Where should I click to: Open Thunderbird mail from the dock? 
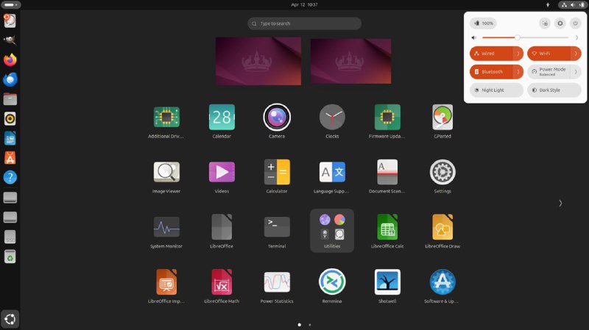(x=10, y=79)
